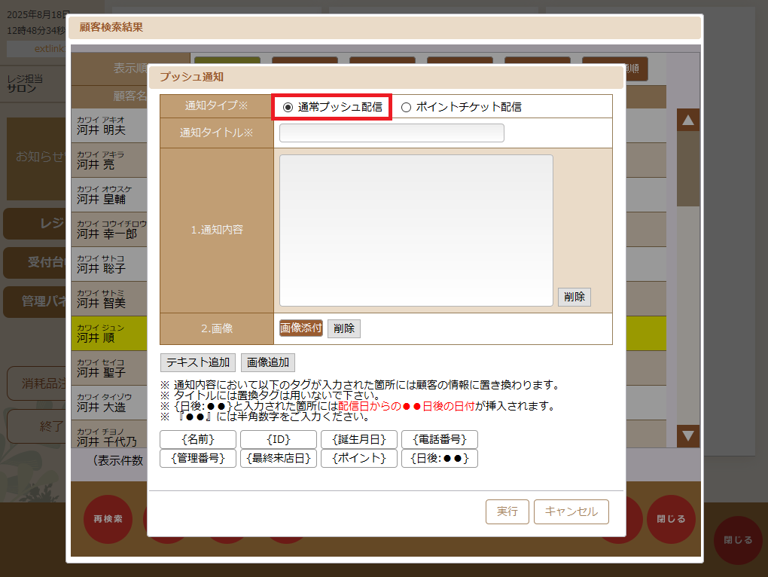This screenshot has height=577, width=768.
Task: Click the red 閉じる circle inside dialog
Action: click(x=670, y=519)
